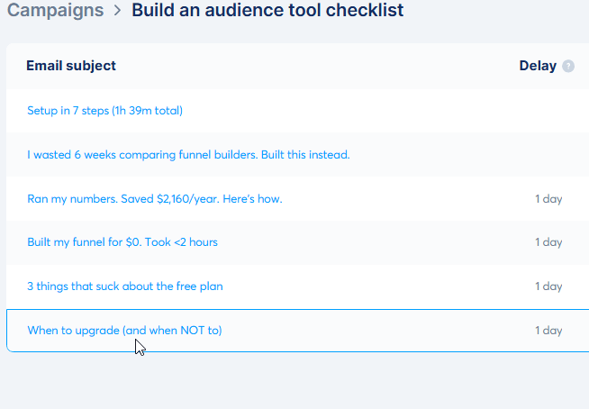The width and height of the screenshot is (589, 409).
Task: Go back to the Campaigns breadcrumb
Action: 54,11
